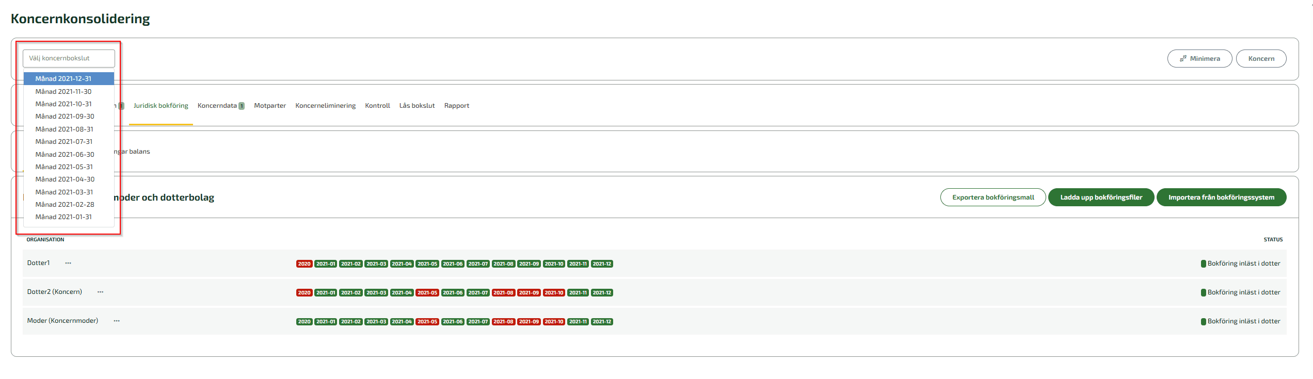Go to the Lås bokslut tab
The height and width of the screenshot is (379, 1313).
point(417,106)
